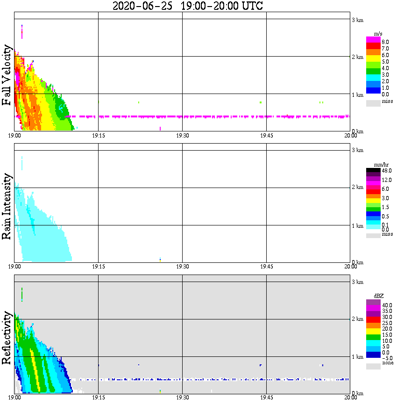Click the Reflectivity axis label
This screenshot has height=406, width=397.
pos(7,338)
